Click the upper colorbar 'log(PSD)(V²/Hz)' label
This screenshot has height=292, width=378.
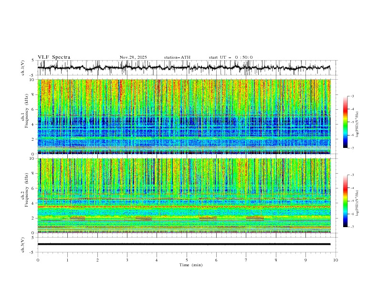(x=357, y=125)
